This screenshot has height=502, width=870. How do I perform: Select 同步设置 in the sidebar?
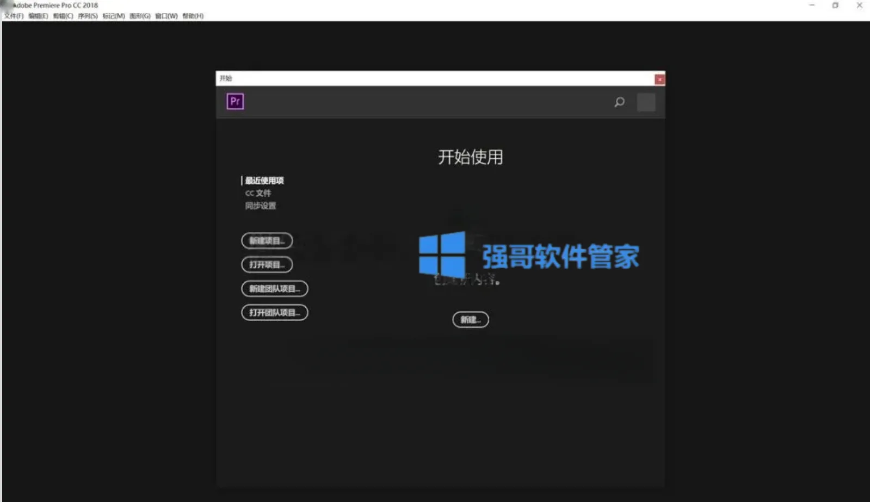click(260, 206)
